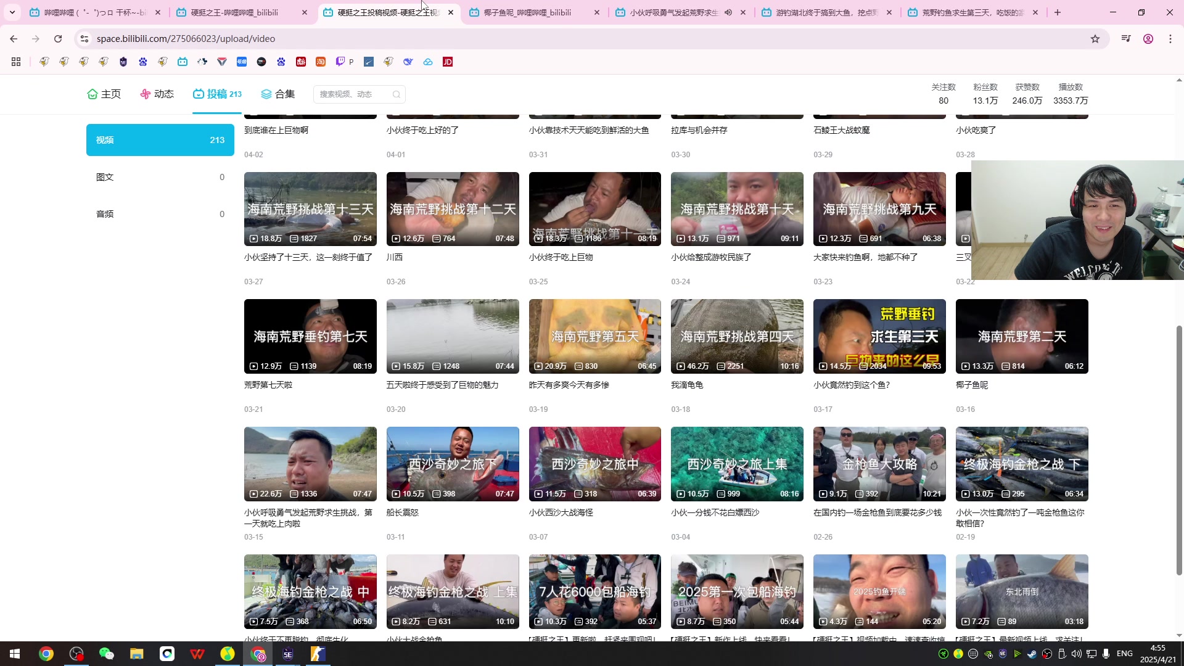The image size is (1184, 666).
Task: Open the Windows Start menu
Action: pos(15,654)
